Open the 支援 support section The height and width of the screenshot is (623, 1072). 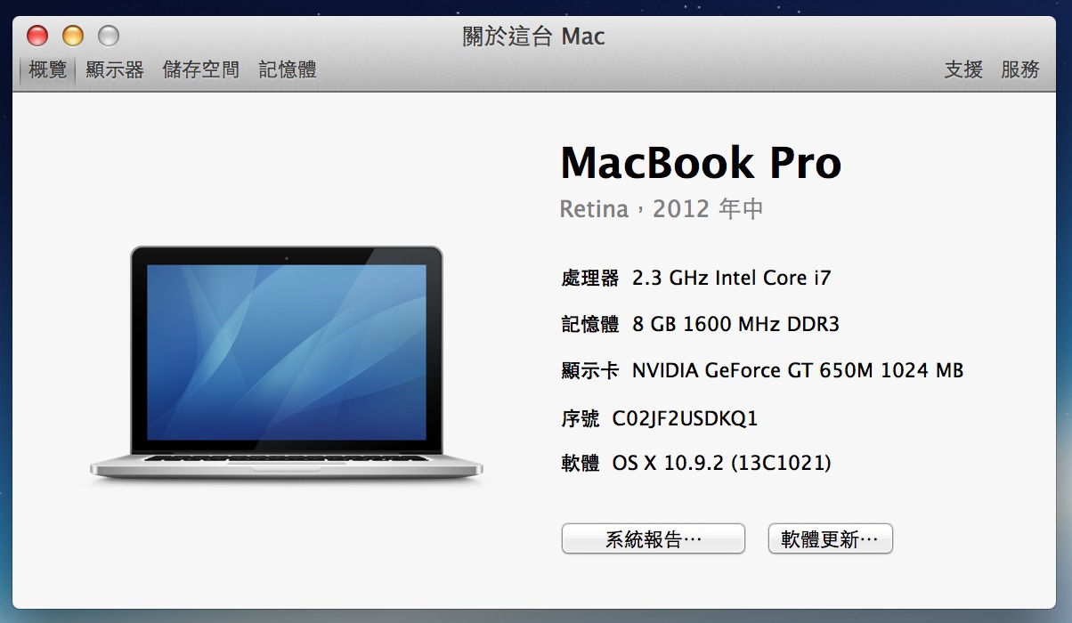pos(963,70)
